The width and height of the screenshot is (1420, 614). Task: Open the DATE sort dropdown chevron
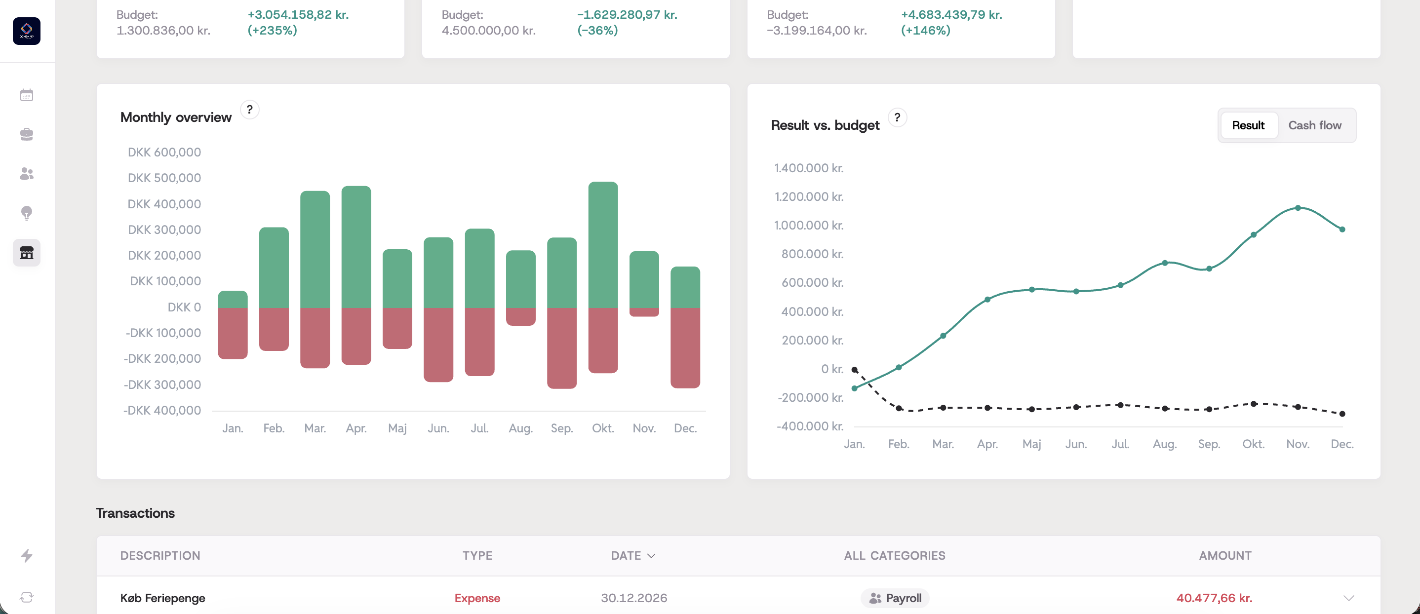tap(652, 556)
